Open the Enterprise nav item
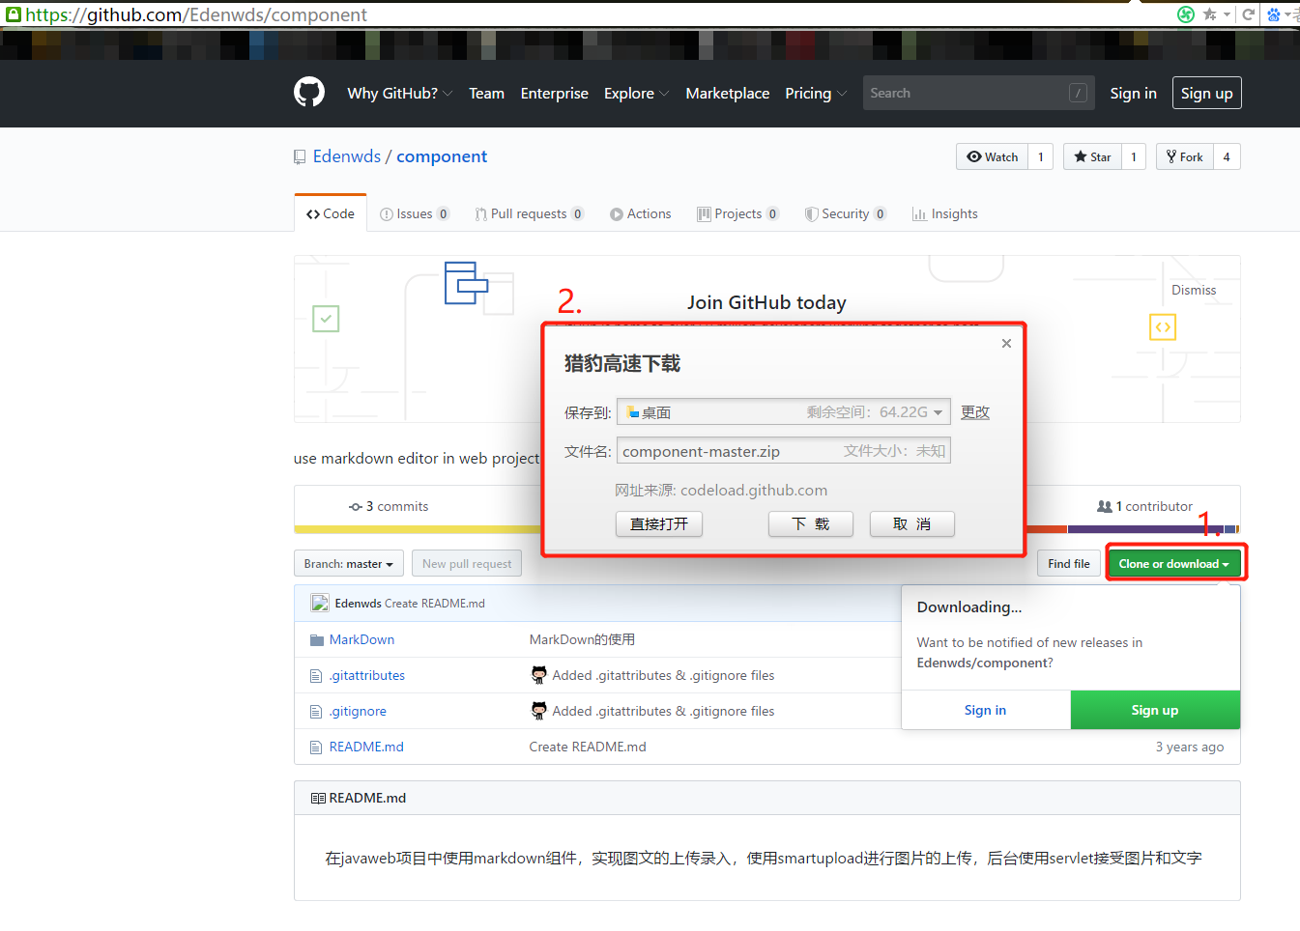 [554, 93]
